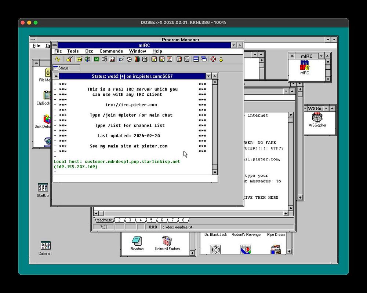Open the timer stopwatch toolbar icon
The width and height of the screenshot is (367, 293).
129,59
